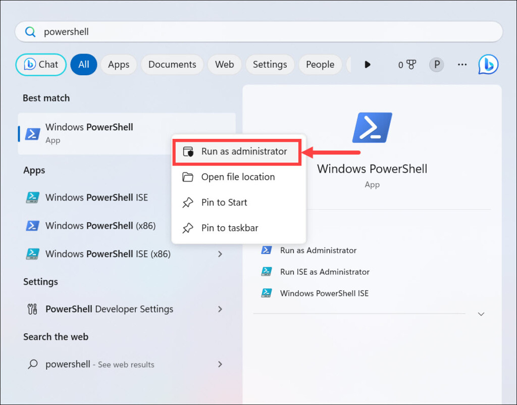Choose Open file location menu entry
The width and height of the screenshot is (517, 405).
coord(238,177)
